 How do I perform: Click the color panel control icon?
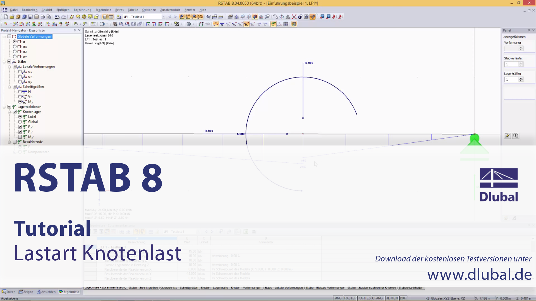(x=294, y=24)
